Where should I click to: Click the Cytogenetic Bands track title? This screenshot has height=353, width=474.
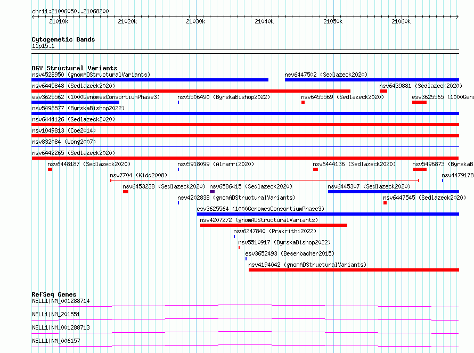click(x=63, y=39)
